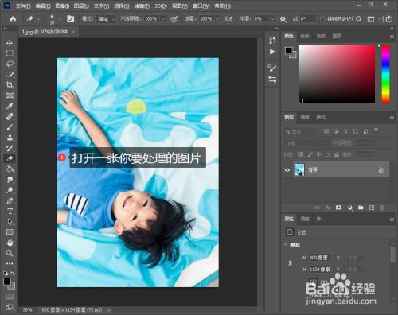Click the share icon at top right

pos(389,19)
